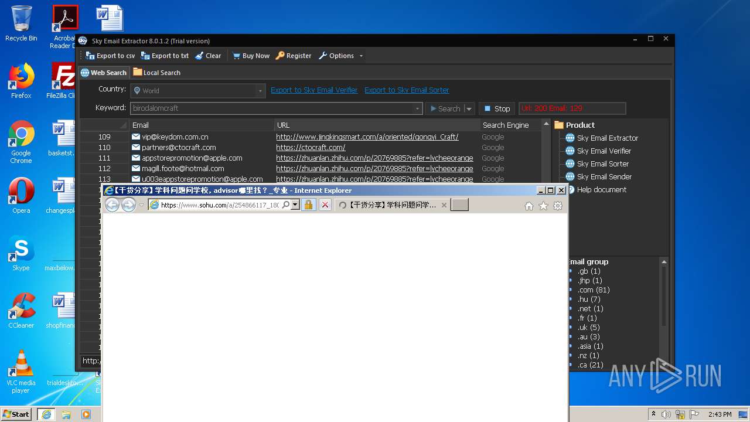Screen dimensions: 750x422
Task: Switch to the Web Search tab
Action: (104, 73)
